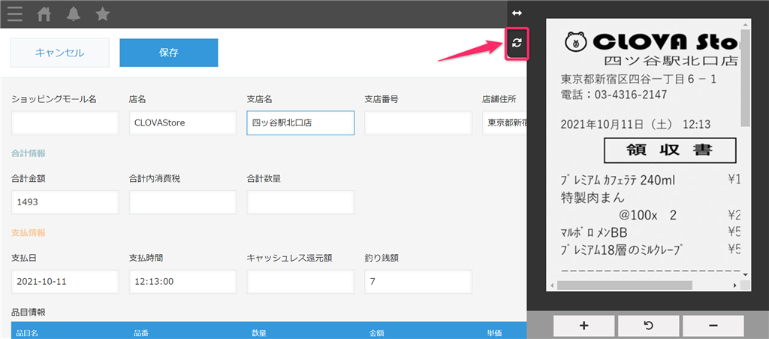Click the horizontal resize arrows icon
Viewport: 769px width, 339px height.
coord(517,13)
